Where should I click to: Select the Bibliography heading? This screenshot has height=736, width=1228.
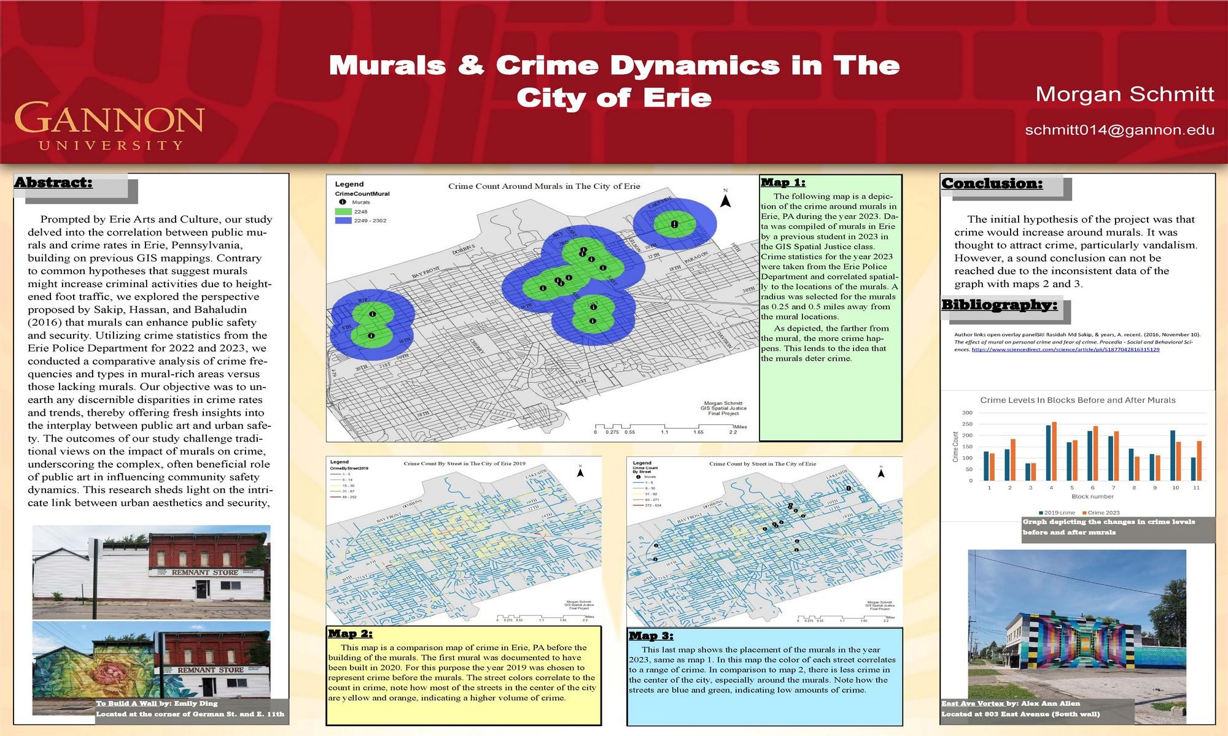[x=999, y=305]
